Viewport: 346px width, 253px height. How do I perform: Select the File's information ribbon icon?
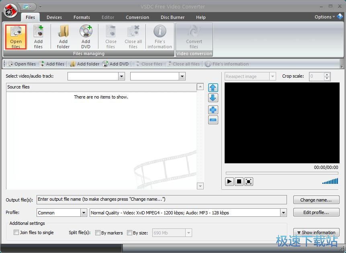tap(159, 36)
